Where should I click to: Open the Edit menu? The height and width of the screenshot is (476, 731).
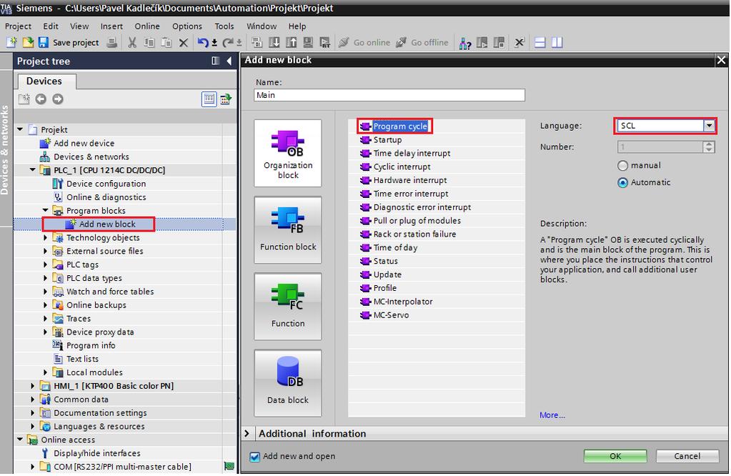point(51,26)
